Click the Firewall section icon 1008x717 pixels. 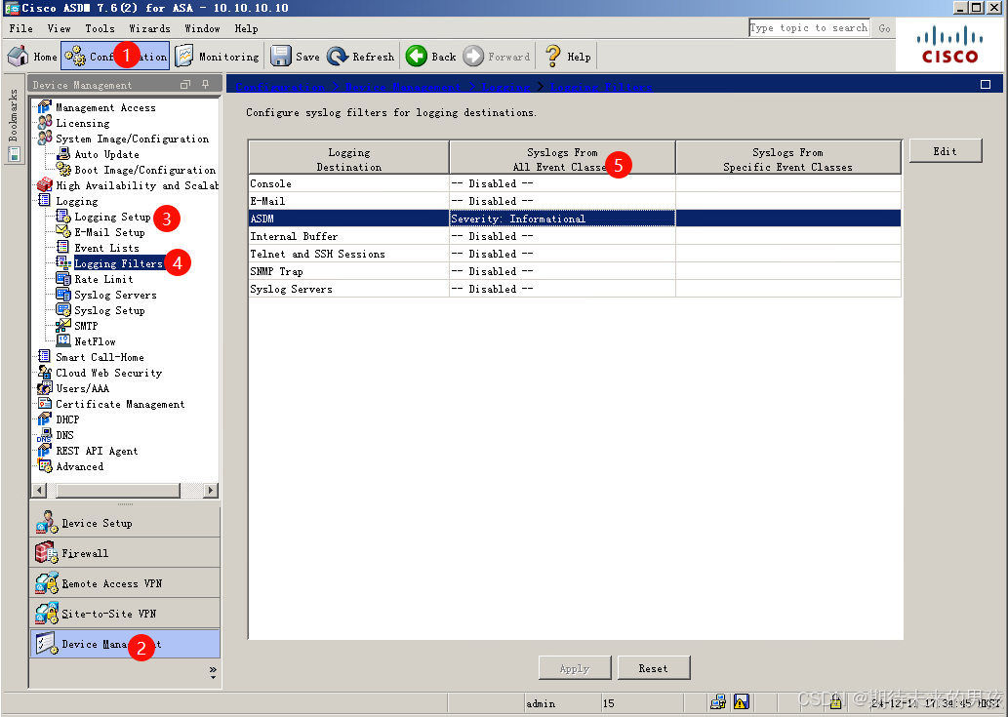[x=46, y=552]
